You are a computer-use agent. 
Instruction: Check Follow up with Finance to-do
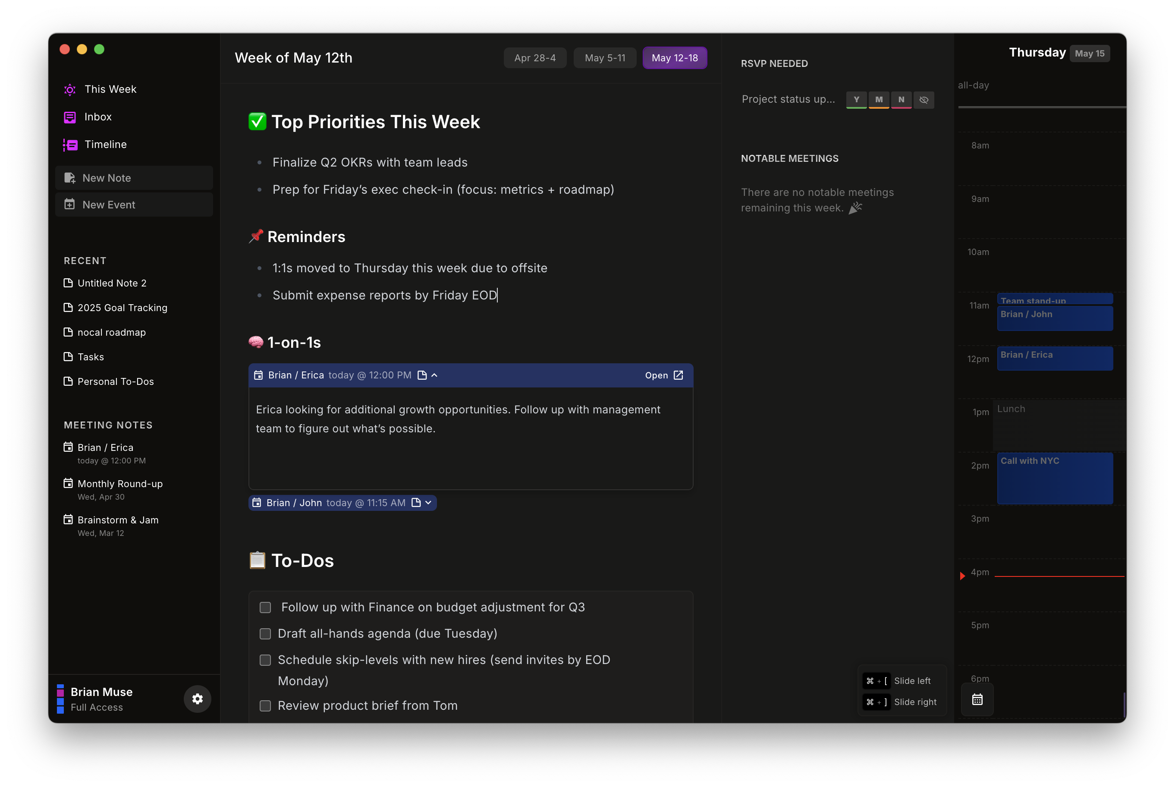point(265,608)
